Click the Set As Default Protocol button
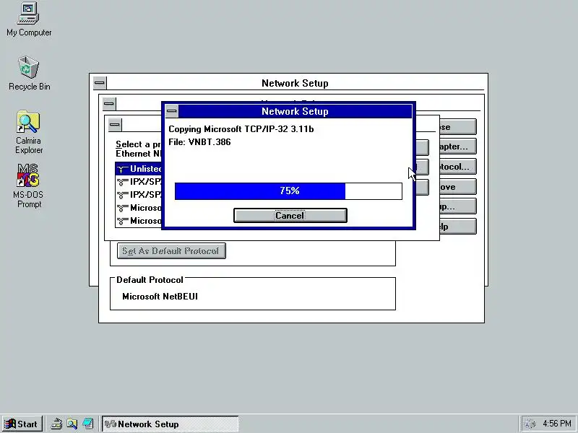The height and width of the screenshot is (433, 578). 171,250
